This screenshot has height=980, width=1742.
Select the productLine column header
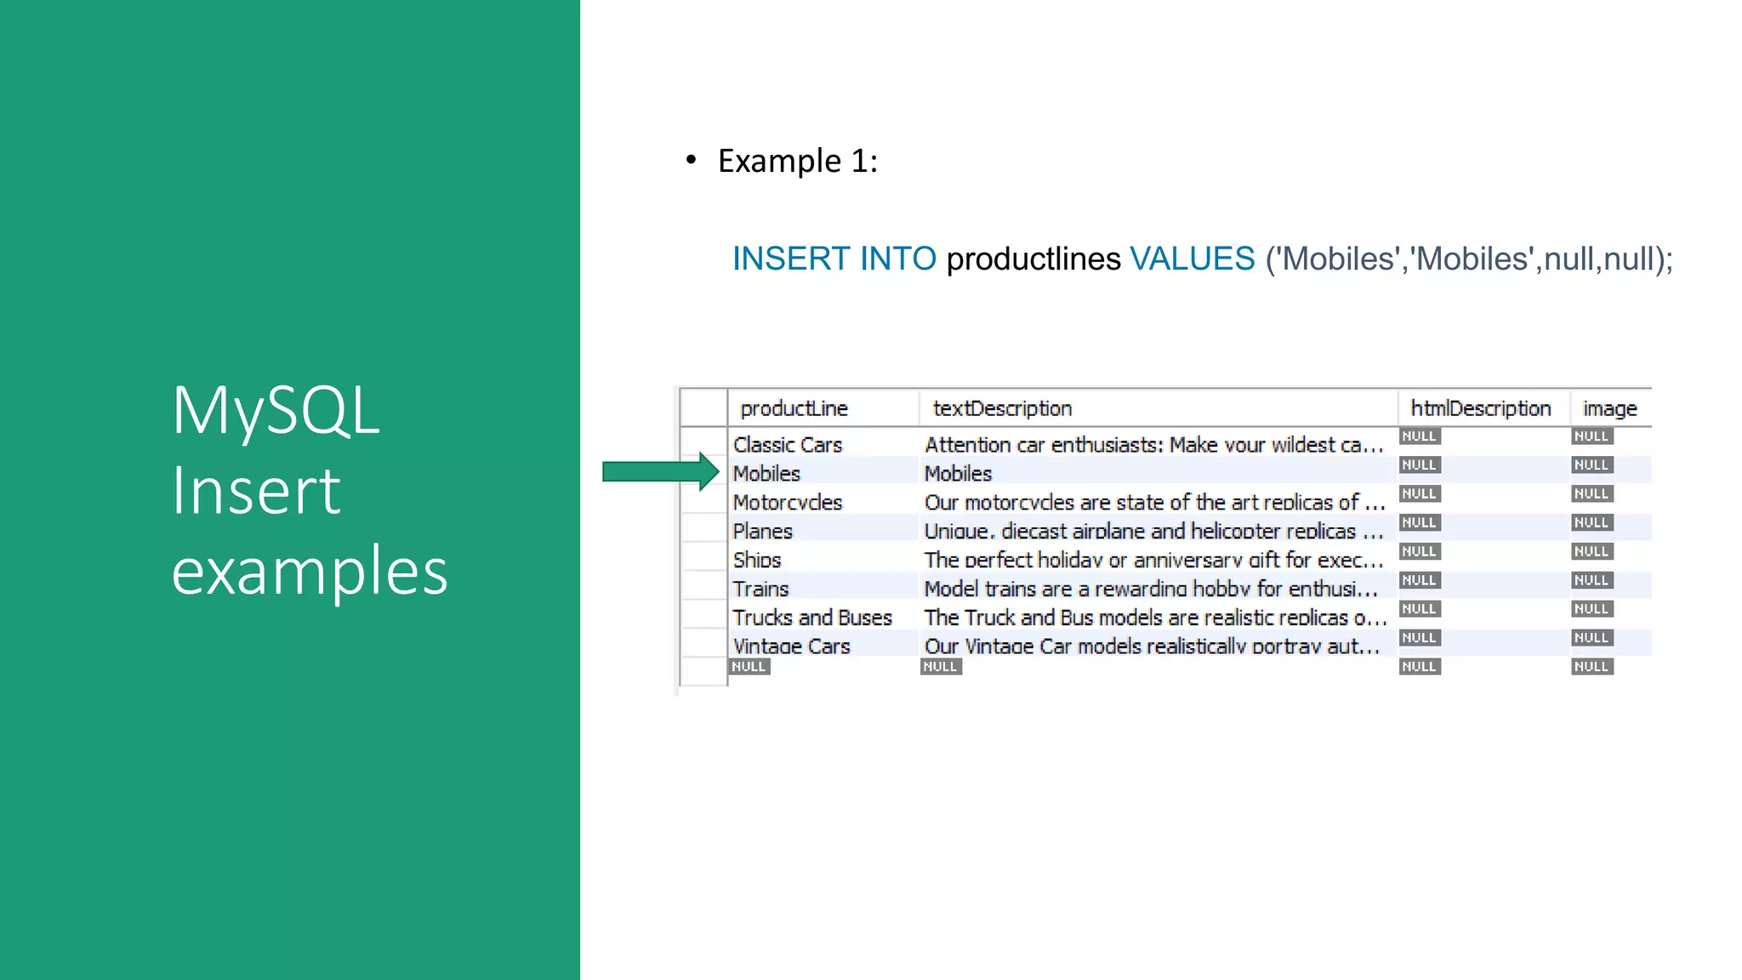tap(794, 408)
